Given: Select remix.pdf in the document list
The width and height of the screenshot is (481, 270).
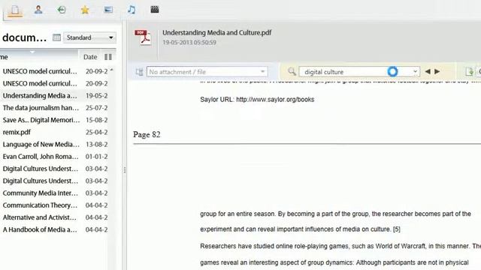Looking at the screenshot, I should (x=55, y=132).
